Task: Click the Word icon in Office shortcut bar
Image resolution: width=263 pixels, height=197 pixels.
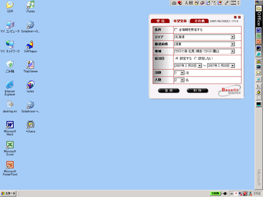Action: tap(259, 30)
